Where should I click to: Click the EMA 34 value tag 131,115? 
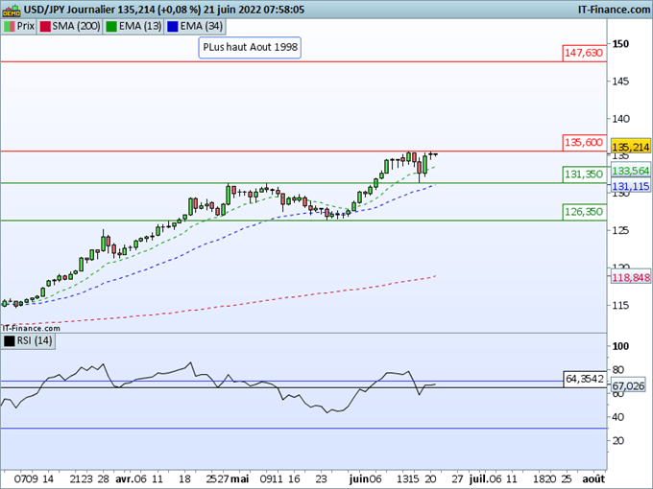point(631,187)
